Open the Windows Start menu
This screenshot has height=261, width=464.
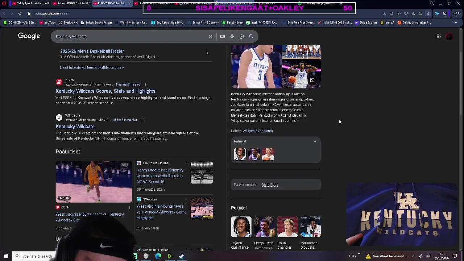point(5,256)
